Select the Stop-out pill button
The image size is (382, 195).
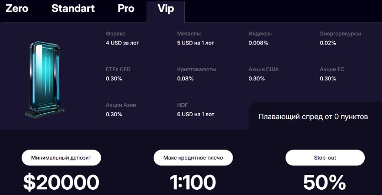[x=325, y=158]
